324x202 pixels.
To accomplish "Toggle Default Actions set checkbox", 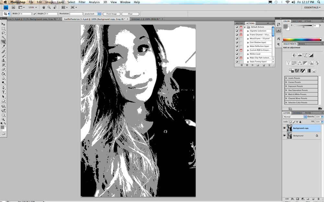I will click(x=237, y=27).
